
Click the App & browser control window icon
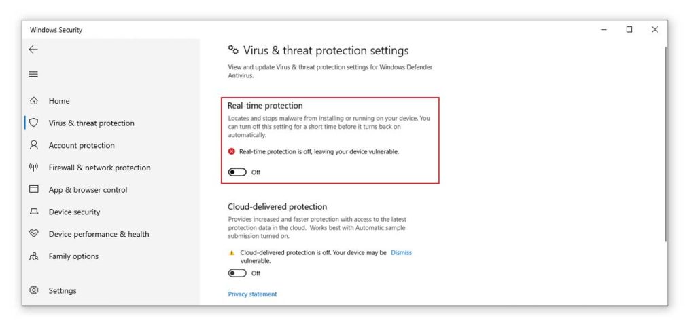pyautogui.click(x=34, y=189)
